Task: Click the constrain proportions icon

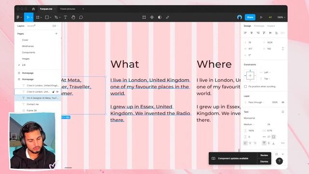Action: [x=283, y=48]
